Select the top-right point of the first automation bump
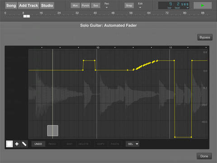The width and height of the screenshot is (217, 163). (95, 61)
